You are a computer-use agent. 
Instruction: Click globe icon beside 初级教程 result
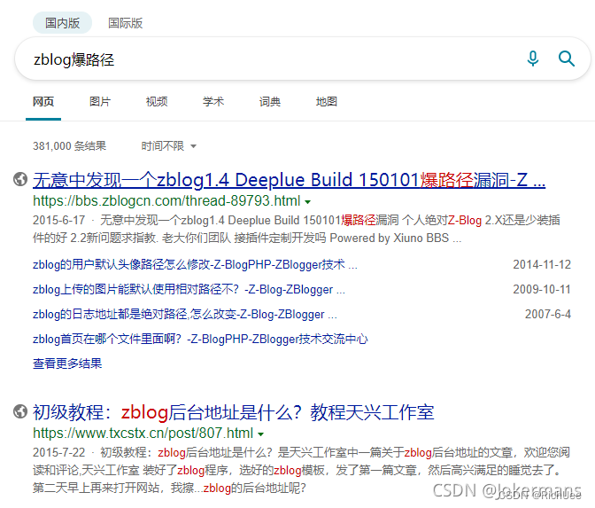click(x=20, y=411)
